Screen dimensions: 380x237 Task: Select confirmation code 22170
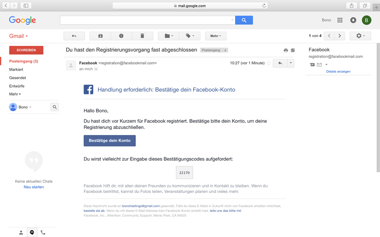(x=184, y=173)
